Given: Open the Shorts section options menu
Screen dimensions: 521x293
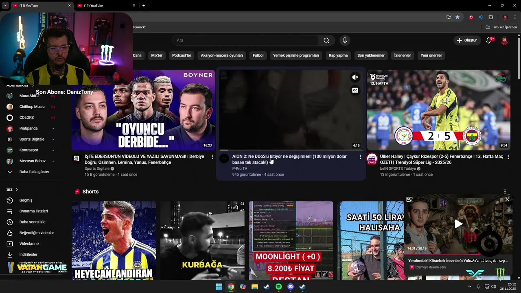Looking at the screenshot, I should 505,192.
